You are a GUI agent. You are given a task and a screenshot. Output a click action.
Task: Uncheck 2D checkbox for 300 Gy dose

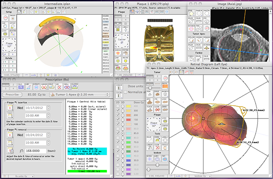click(x=118, y=111)
